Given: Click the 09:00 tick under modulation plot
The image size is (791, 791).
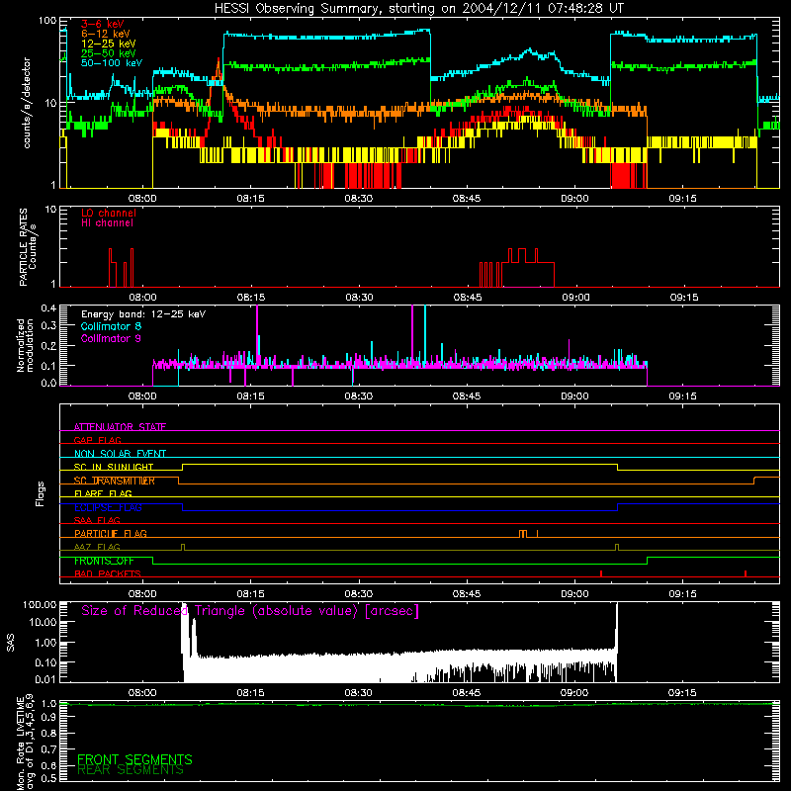Looking at the screenshot, I should click(574, 396).
